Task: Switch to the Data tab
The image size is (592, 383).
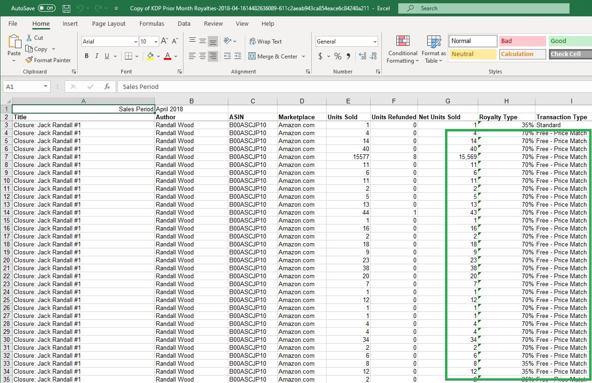Action: [x=184, y=23]
